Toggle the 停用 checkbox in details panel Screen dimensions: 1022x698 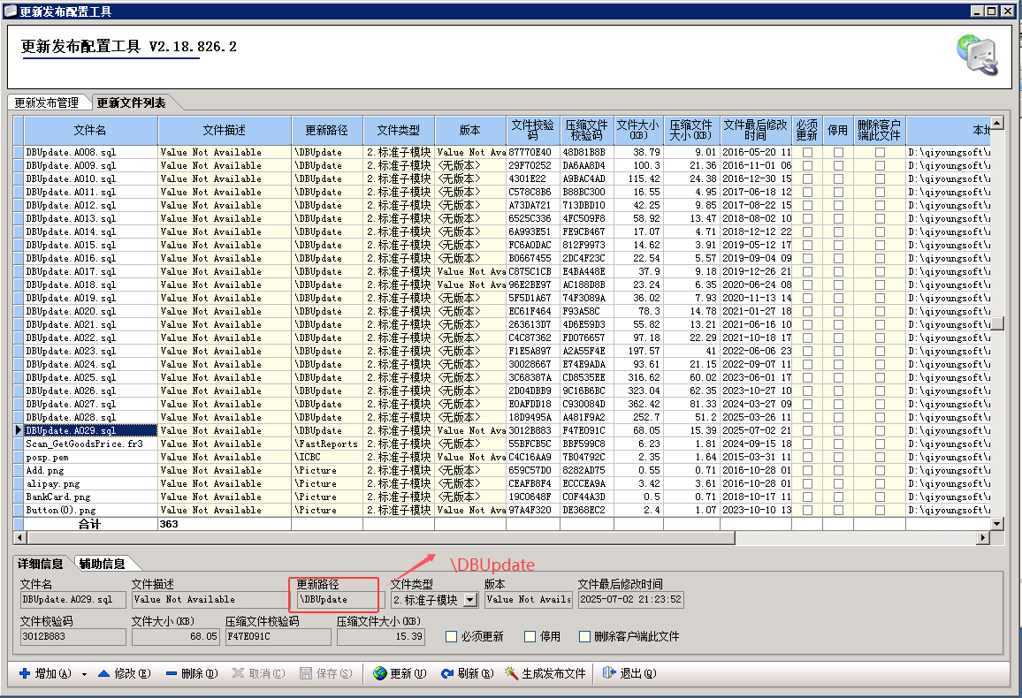(530, 636)
